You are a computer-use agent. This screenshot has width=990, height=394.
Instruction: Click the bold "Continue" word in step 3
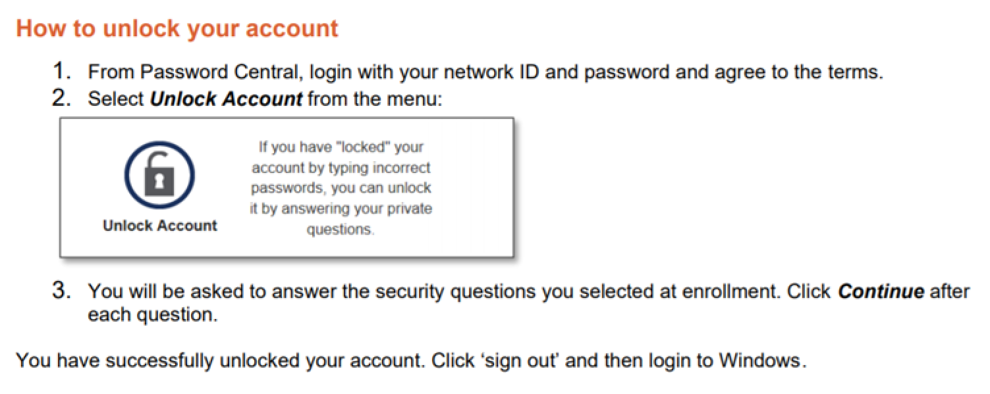[x=881, y=291]
